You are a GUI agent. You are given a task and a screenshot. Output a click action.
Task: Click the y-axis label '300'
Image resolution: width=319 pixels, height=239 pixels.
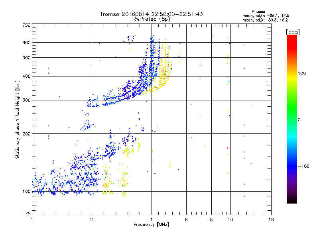[26, 100]
